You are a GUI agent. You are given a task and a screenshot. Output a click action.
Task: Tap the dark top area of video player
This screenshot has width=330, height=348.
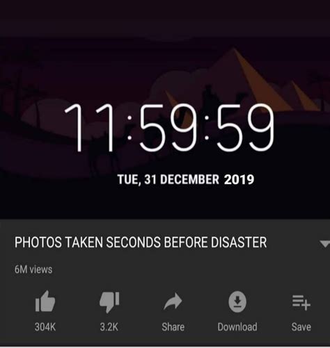click(165, 19)
